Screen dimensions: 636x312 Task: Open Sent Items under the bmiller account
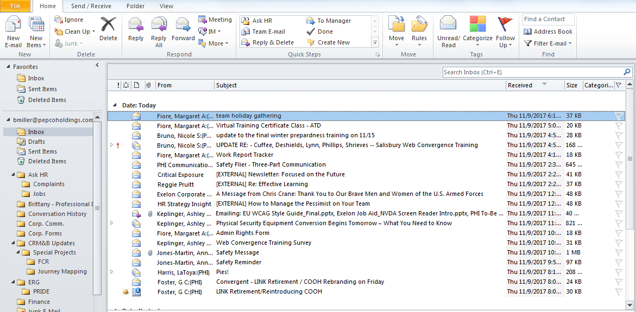37,151
